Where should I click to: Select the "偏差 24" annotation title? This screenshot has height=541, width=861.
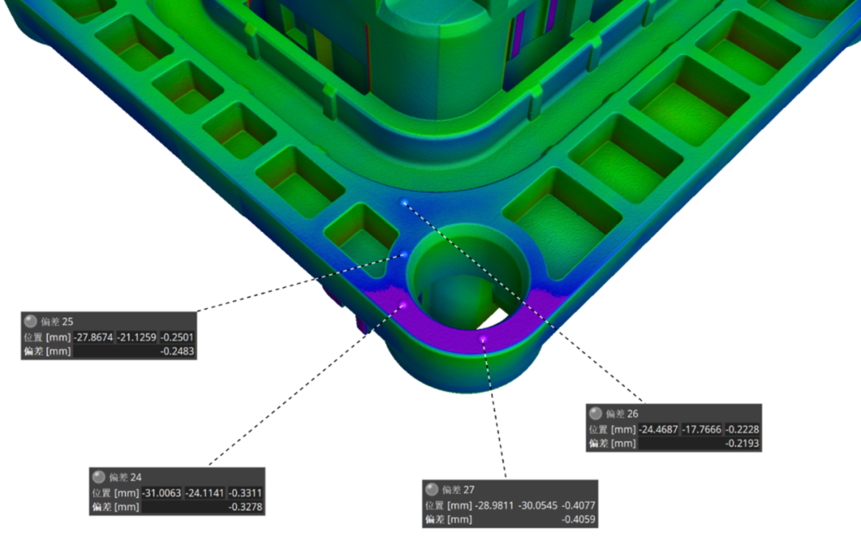click(124, 477)
